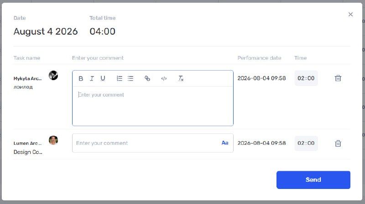Edit the second entry's 02:00 time
The image size is (365, 204).
[306, 143]
